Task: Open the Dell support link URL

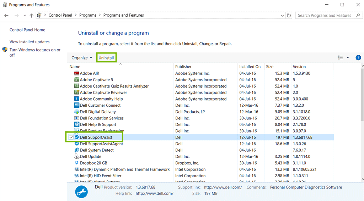Action: pyautogui.click(x=223, y=187)
